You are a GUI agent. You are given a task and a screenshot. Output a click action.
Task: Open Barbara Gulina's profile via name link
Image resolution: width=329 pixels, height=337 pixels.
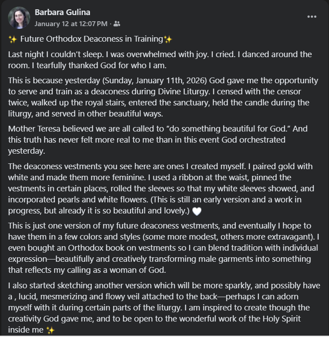(x=62, y=12)
